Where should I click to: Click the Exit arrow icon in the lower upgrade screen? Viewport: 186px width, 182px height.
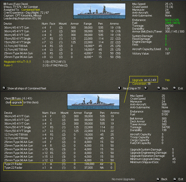click(175, 179)
